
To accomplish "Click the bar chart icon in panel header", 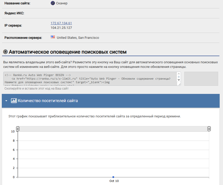I will point(14,101).
